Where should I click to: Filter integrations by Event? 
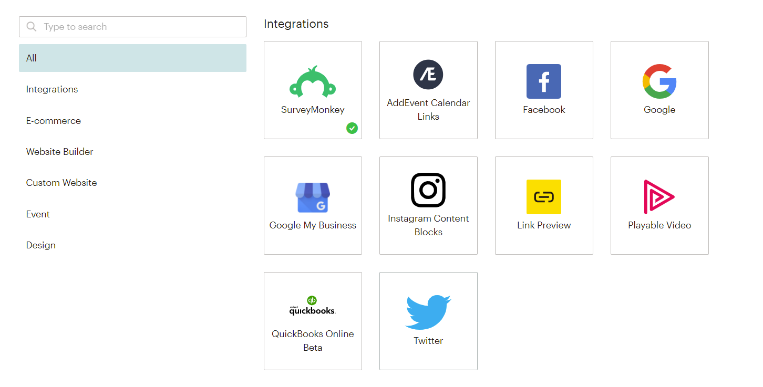[38, 214]
